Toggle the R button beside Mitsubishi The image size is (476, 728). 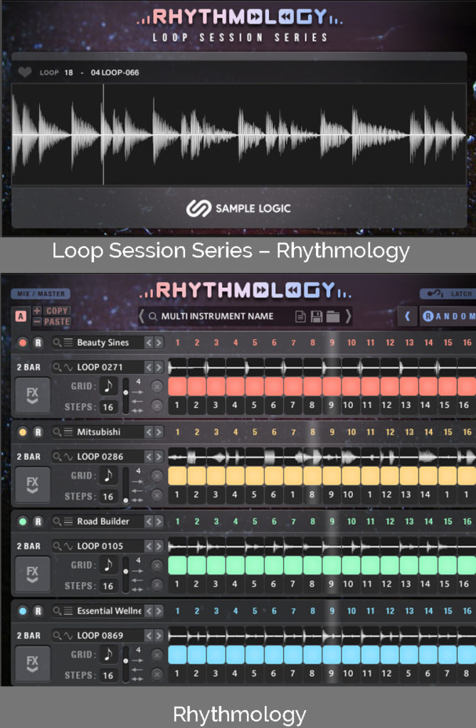pos(38,432)
